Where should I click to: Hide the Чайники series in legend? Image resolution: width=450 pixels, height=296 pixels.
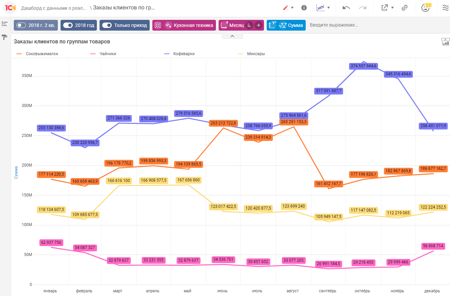pos(103,54)
